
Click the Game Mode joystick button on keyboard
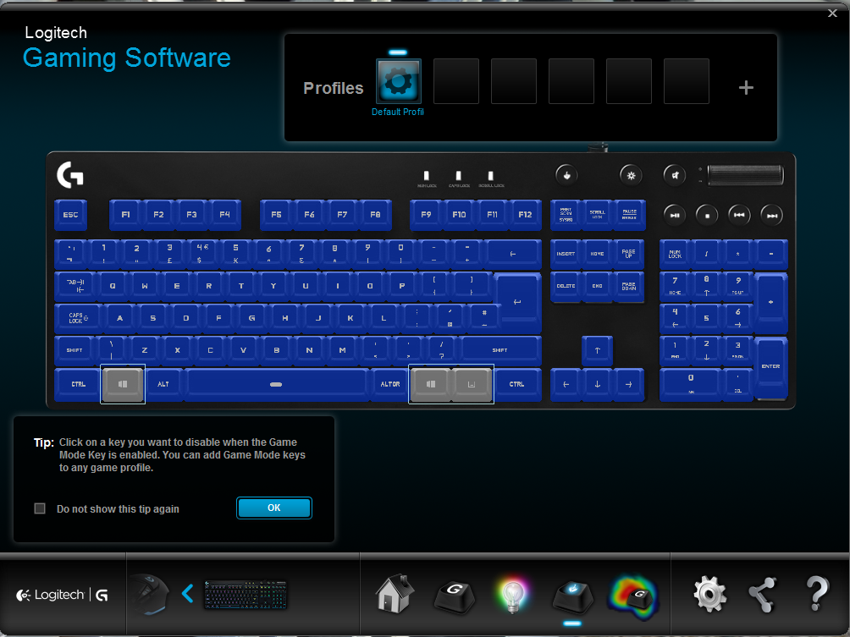tap(566, 175)
